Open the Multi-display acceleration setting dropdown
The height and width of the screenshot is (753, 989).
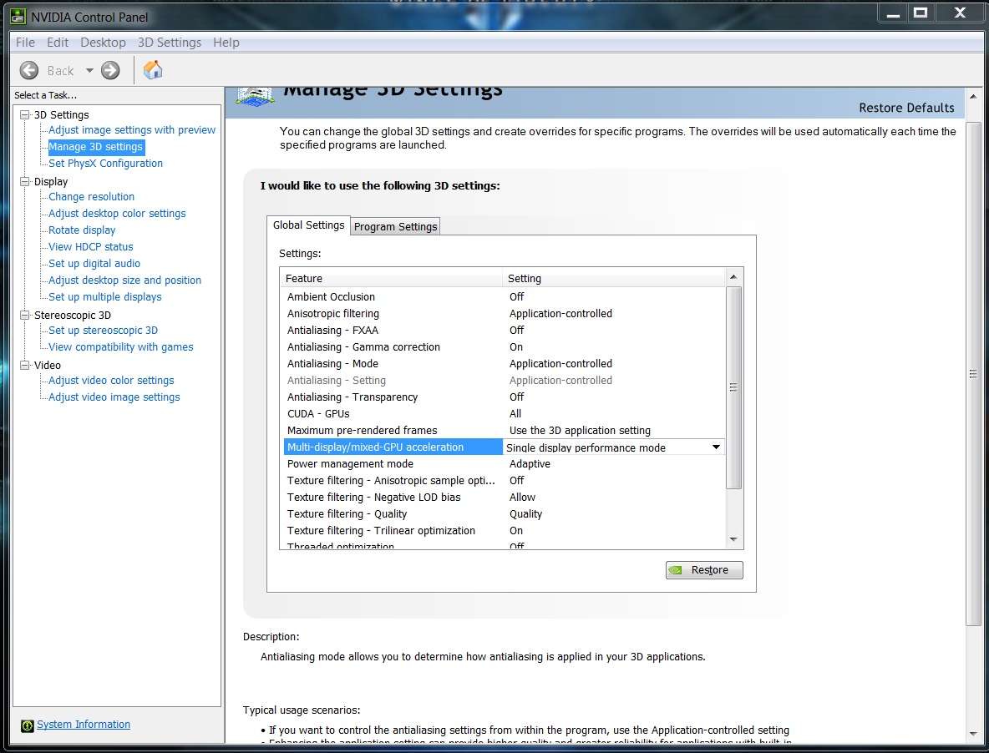pos(716,447)
